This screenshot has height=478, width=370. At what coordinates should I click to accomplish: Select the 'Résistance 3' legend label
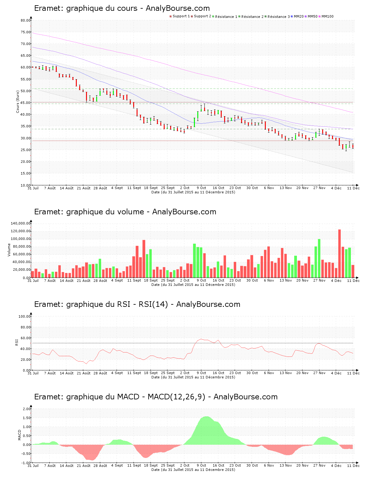tap(278, 17)
